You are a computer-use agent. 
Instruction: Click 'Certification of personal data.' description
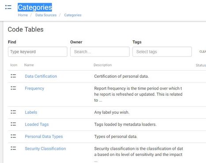[121, 76]
